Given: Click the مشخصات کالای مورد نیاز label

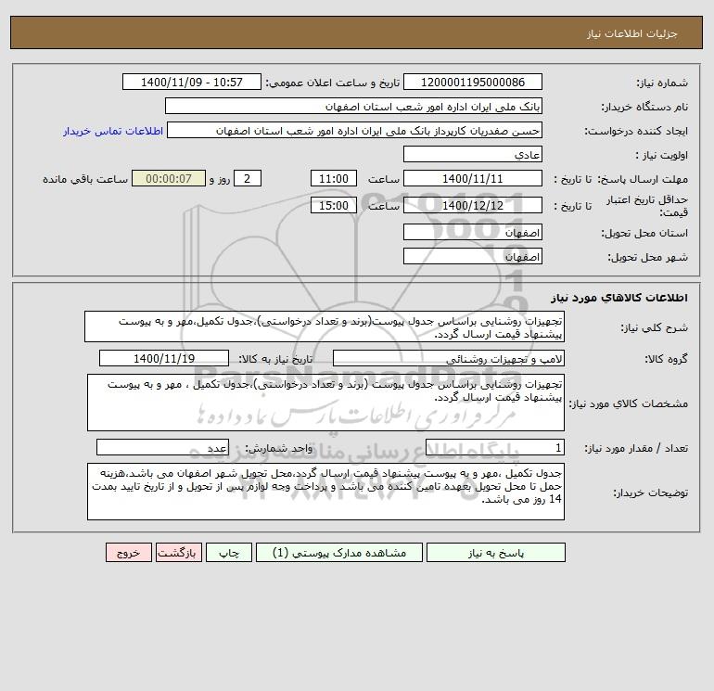Looking at the screenshot, I should pyautogui.click(x=629, y=403).
